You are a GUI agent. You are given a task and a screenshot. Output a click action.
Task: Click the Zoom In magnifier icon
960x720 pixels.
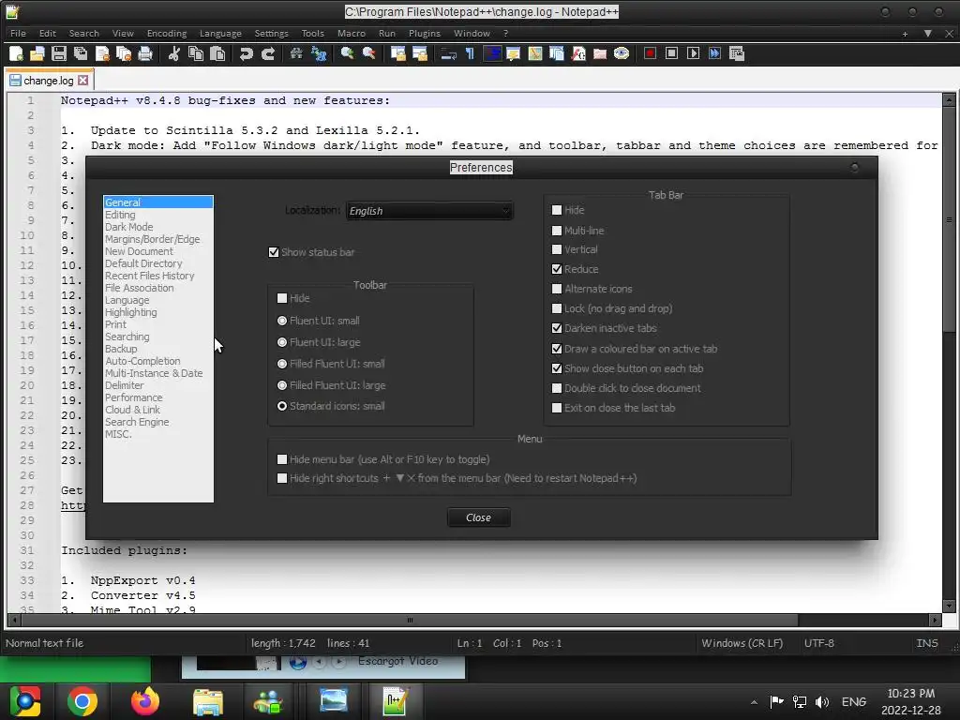tap(347, 53)
